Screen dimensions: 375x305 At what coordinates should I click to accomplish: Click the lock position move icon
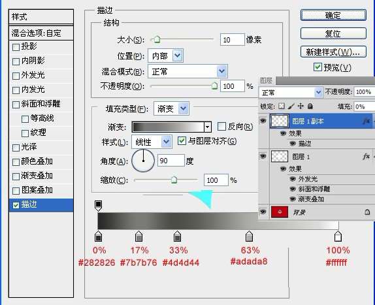tap(301, 106)
